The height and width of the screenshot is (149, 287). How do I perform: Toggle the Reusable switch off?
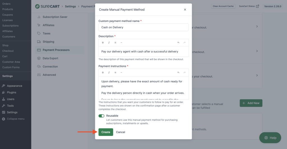101,116
